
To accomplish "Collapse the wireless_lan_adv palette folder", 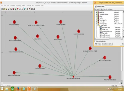I will coord(97,24).
